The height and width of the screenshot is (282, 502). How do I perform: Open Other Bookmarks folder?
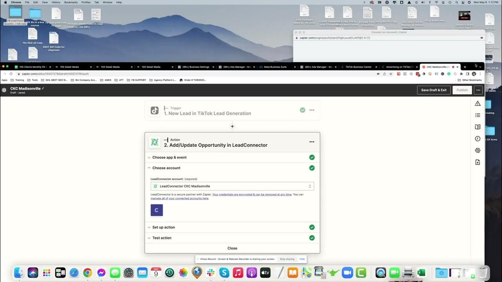click(x=469, y=80)
